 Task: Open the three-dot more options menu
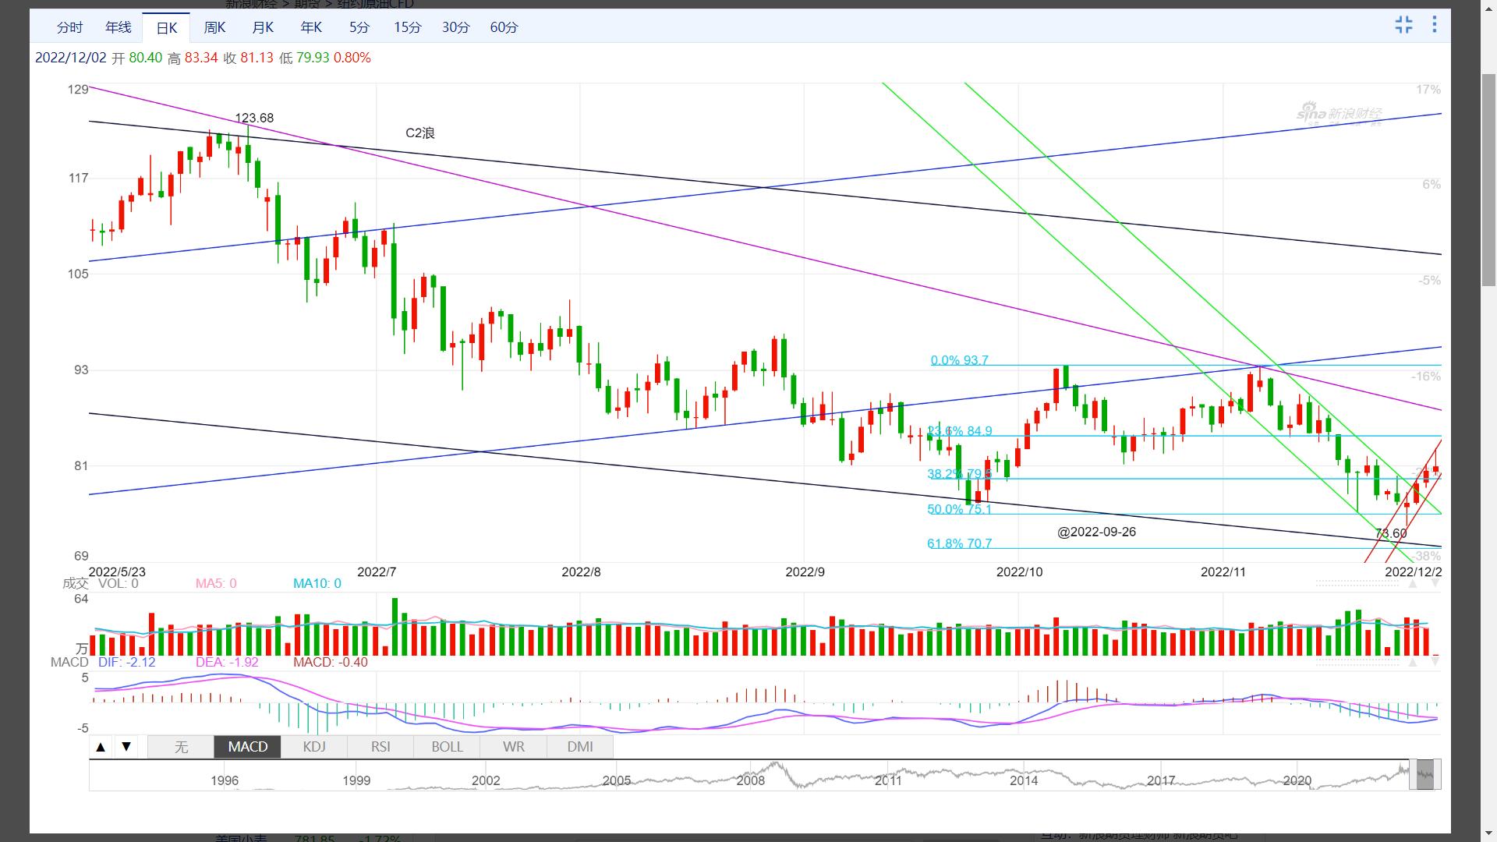point(1435,25)
